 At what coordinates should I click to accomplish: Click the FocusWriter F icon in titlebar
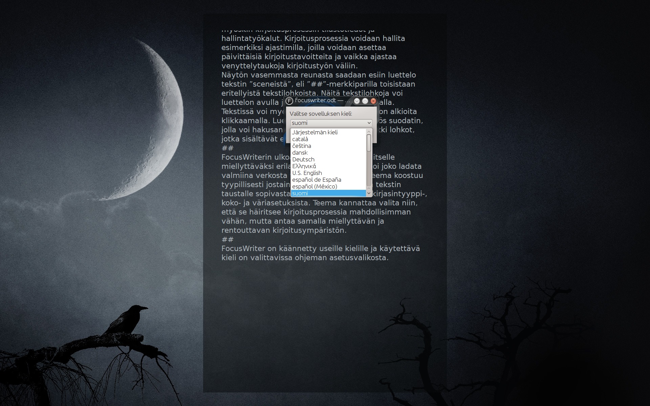(289, 101)
